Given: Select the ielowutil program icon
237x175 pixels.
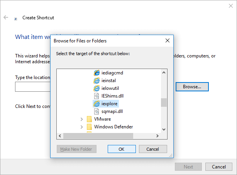Looking at the screenshot, I should coord(97,88).
